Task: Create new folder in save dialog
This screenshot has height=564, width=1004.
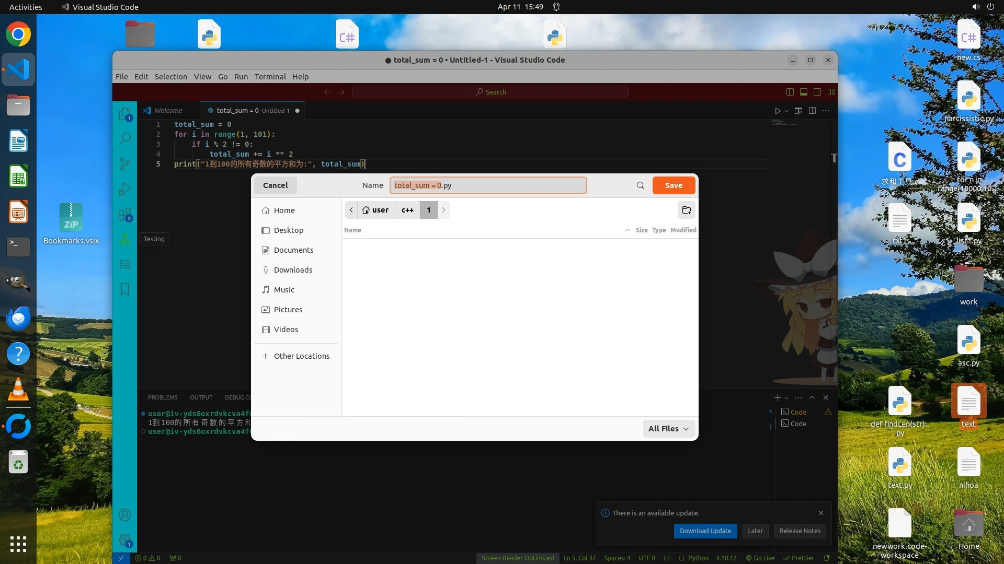Action: (686, 210)
